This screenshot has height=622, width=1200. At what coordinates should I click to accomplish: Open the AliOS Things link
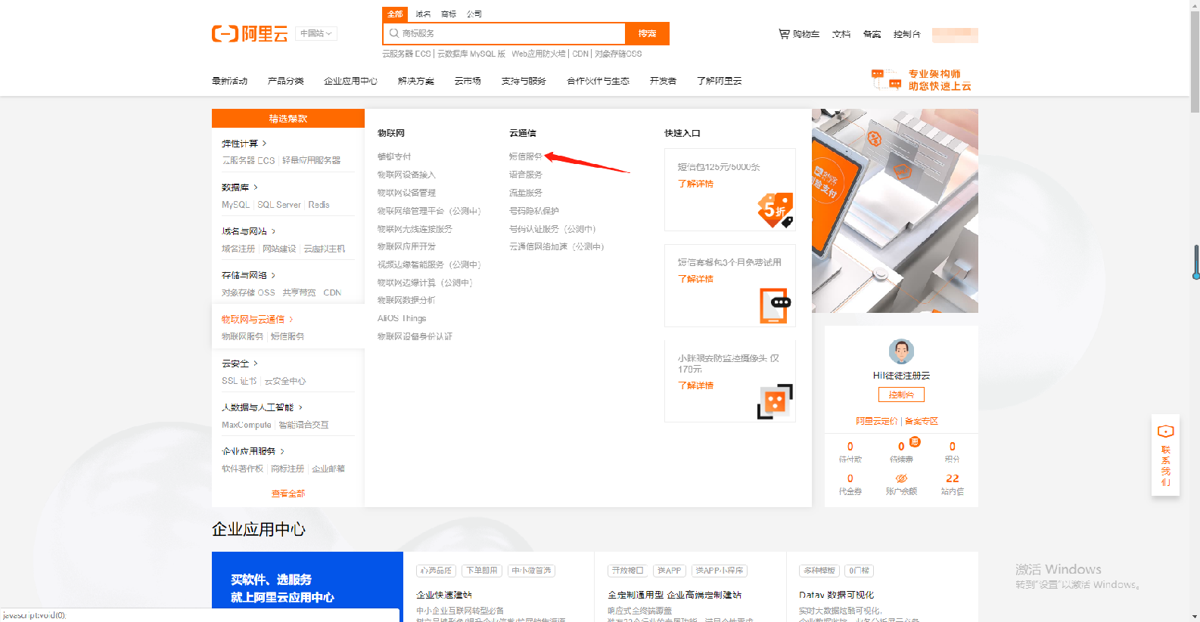[402, 318]
